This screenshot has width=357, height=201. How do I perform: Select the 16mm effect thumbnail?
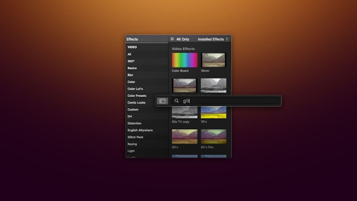click(213, 60)
